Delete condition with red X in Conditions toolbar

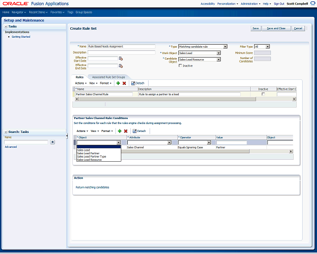(125, 131)
